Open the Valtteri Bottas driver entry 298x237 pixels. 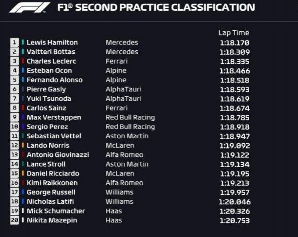pyautogui.click(x=51, y=52)
